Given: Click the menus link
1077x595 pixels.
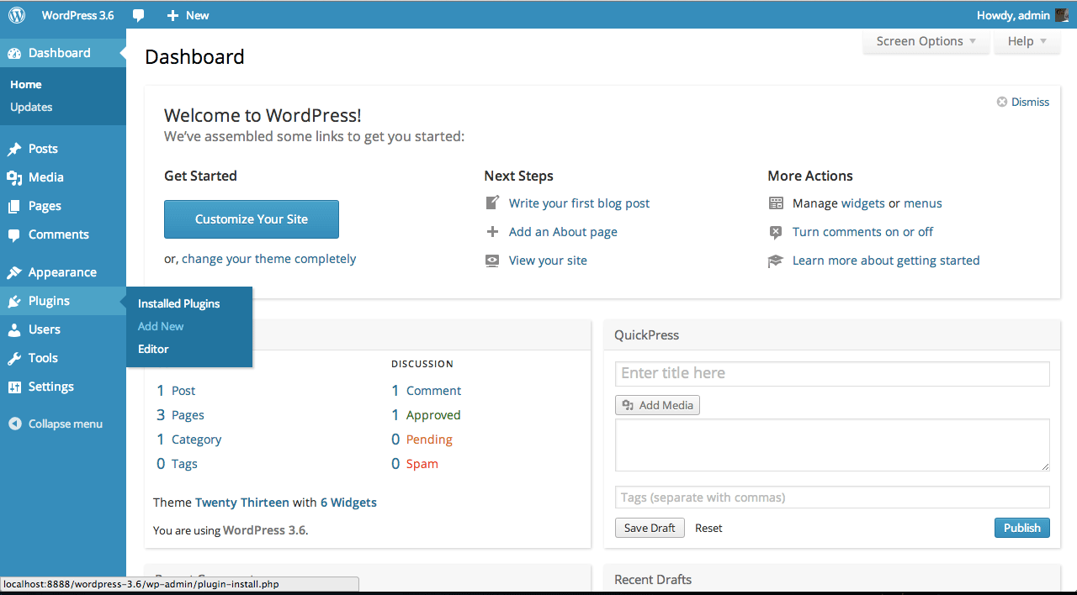Looking at the screenshot, I should pos(923,203).
